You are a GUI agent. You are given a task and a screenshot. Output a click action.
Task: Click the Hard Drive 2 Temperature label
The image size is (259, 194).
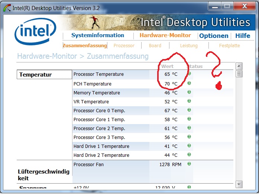(x=101, y=155)
